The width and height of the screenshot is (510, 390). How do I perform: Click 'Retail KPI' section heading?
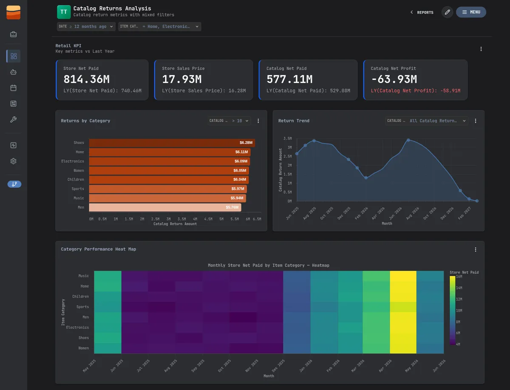coord(68,46)
